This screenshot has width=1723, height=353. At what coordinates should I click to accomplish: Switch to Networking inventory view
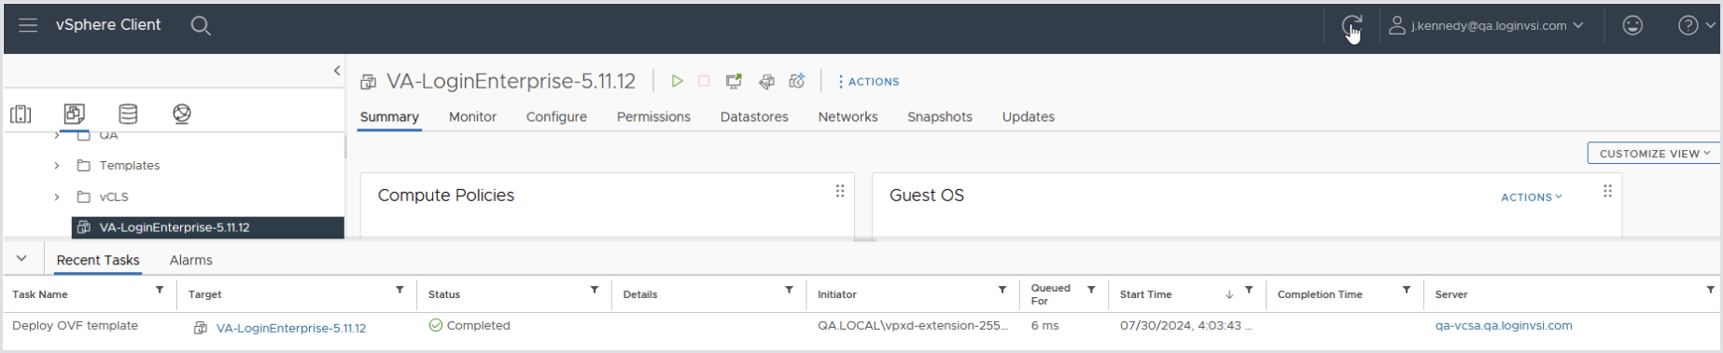click(182, 114)
